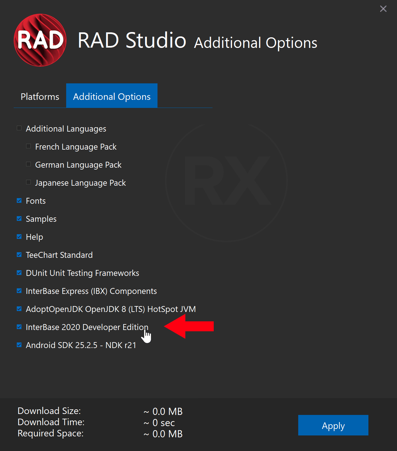Click the 'Download Time:' label
The image size is (397, 451).
tap(51, 422)
